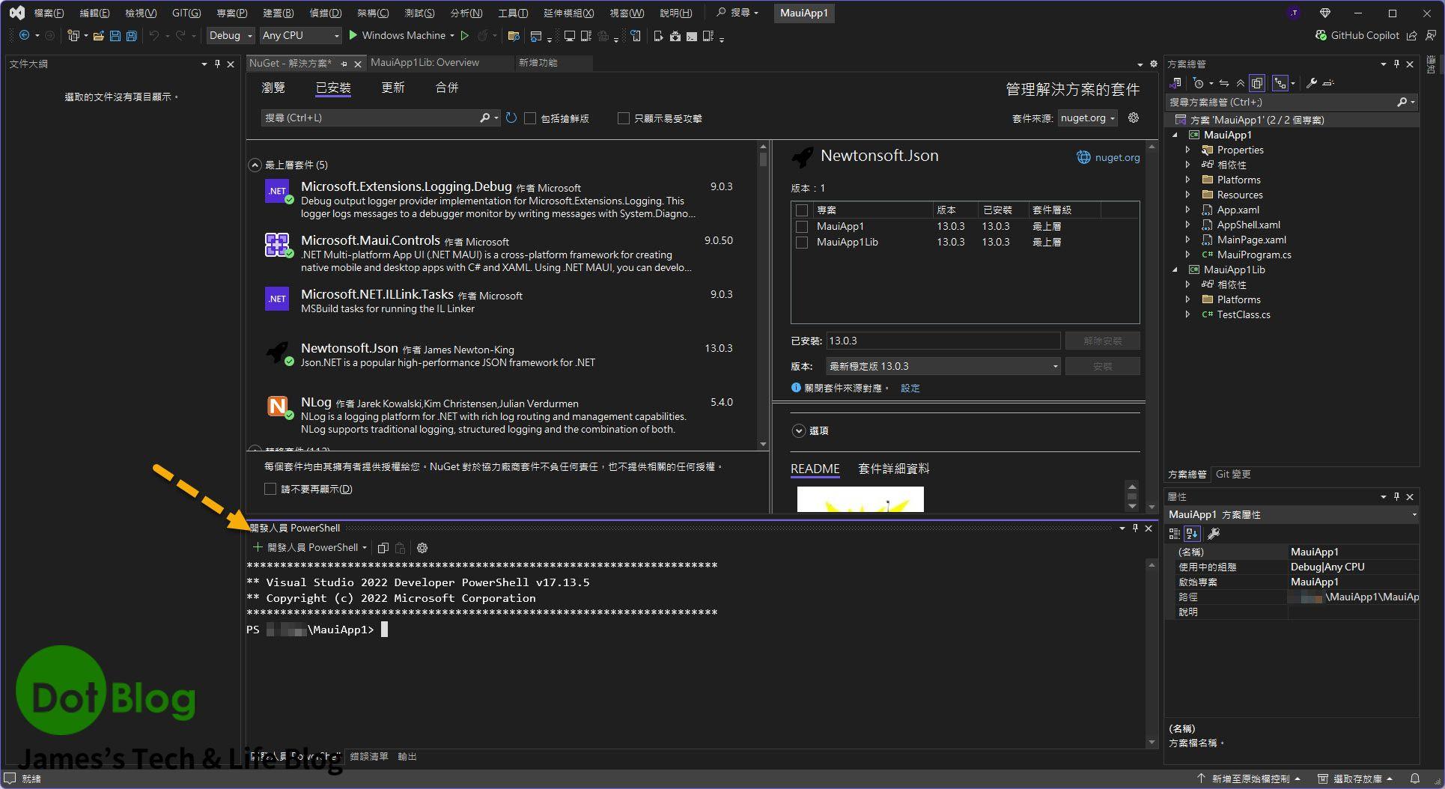
Task: Switch to the Browse tab in NuGet
Action: click(x=273, y=88)
